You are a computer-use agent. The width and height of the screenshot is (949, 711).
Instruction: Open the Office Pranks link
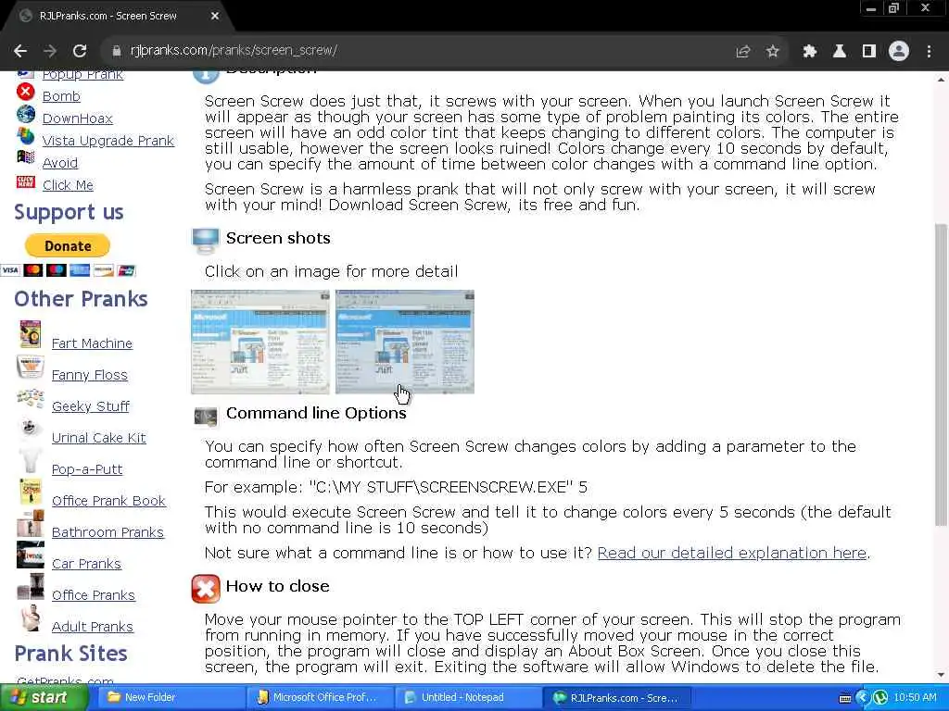(x=94, y=595)
